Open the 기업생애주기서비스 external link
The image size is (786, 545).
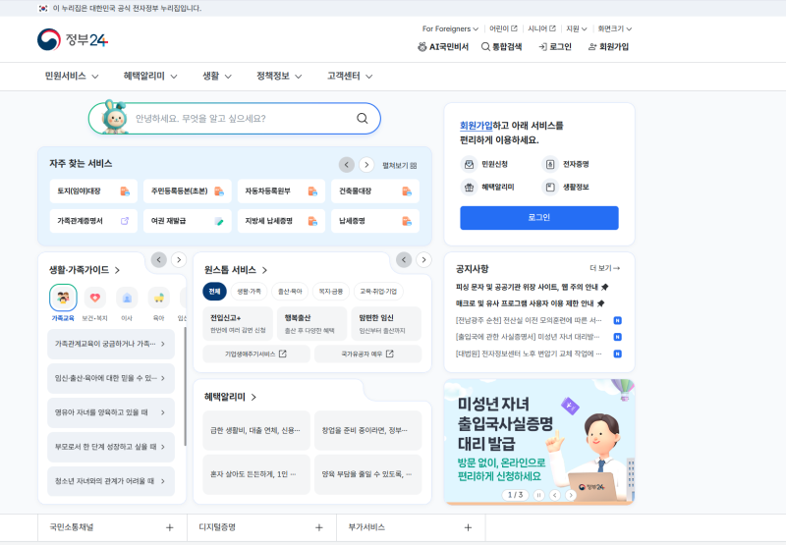click(255, 354)
